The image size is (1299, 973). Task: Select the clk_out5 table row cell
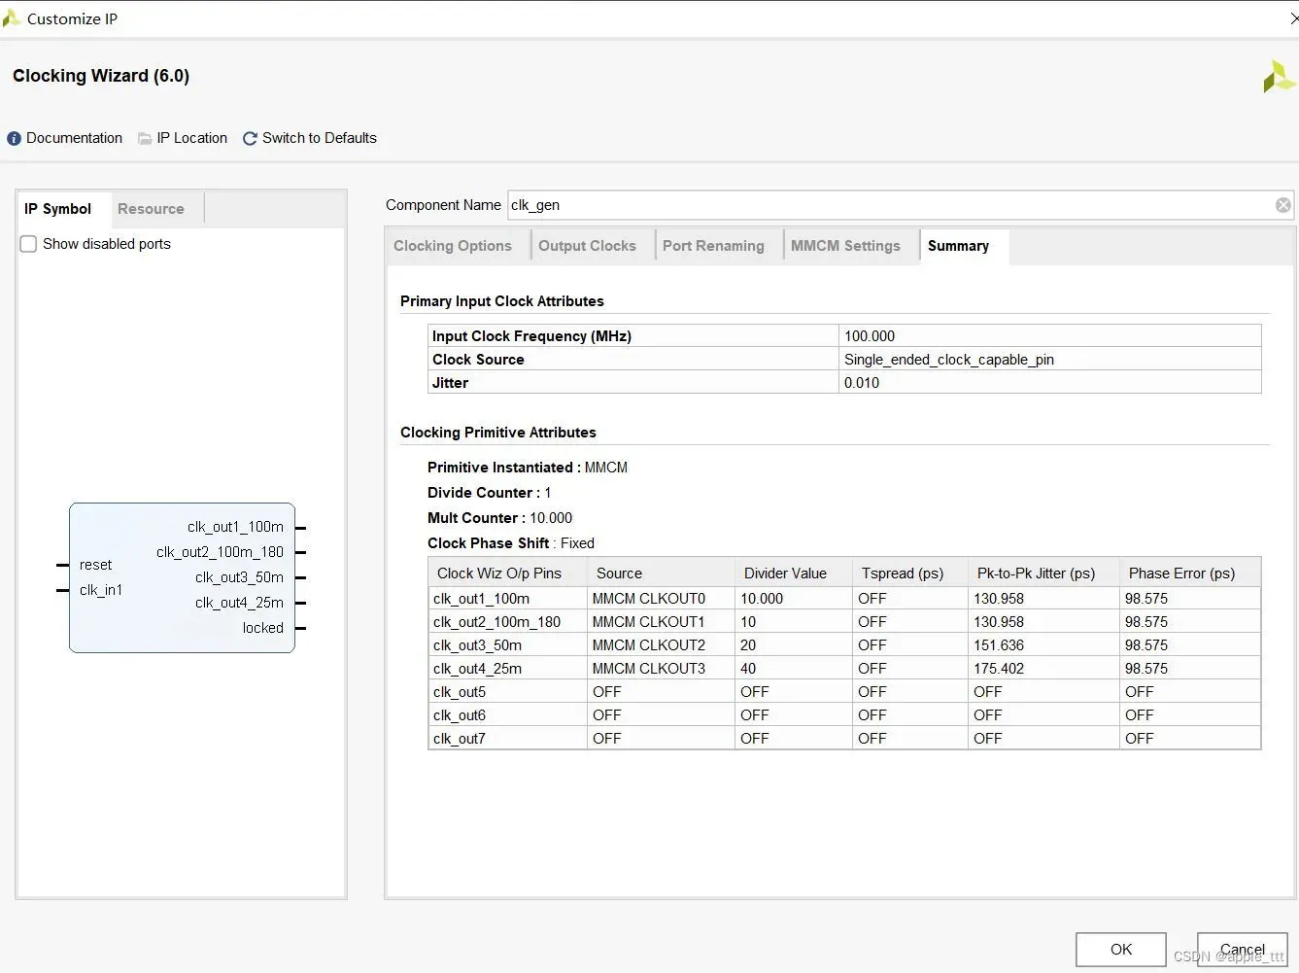(508, 692)
